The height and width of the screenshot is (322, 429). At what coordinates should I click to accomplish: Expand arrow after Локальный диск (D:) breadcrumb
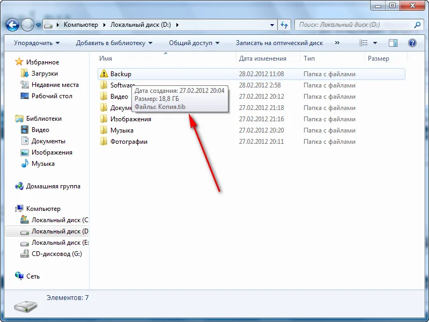[x=177, y=25]
